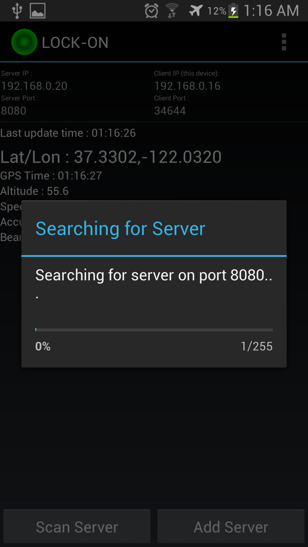This screenshot has width=308, height=547.
Task: Tap the Last update time line
Action: pos(68,133)
